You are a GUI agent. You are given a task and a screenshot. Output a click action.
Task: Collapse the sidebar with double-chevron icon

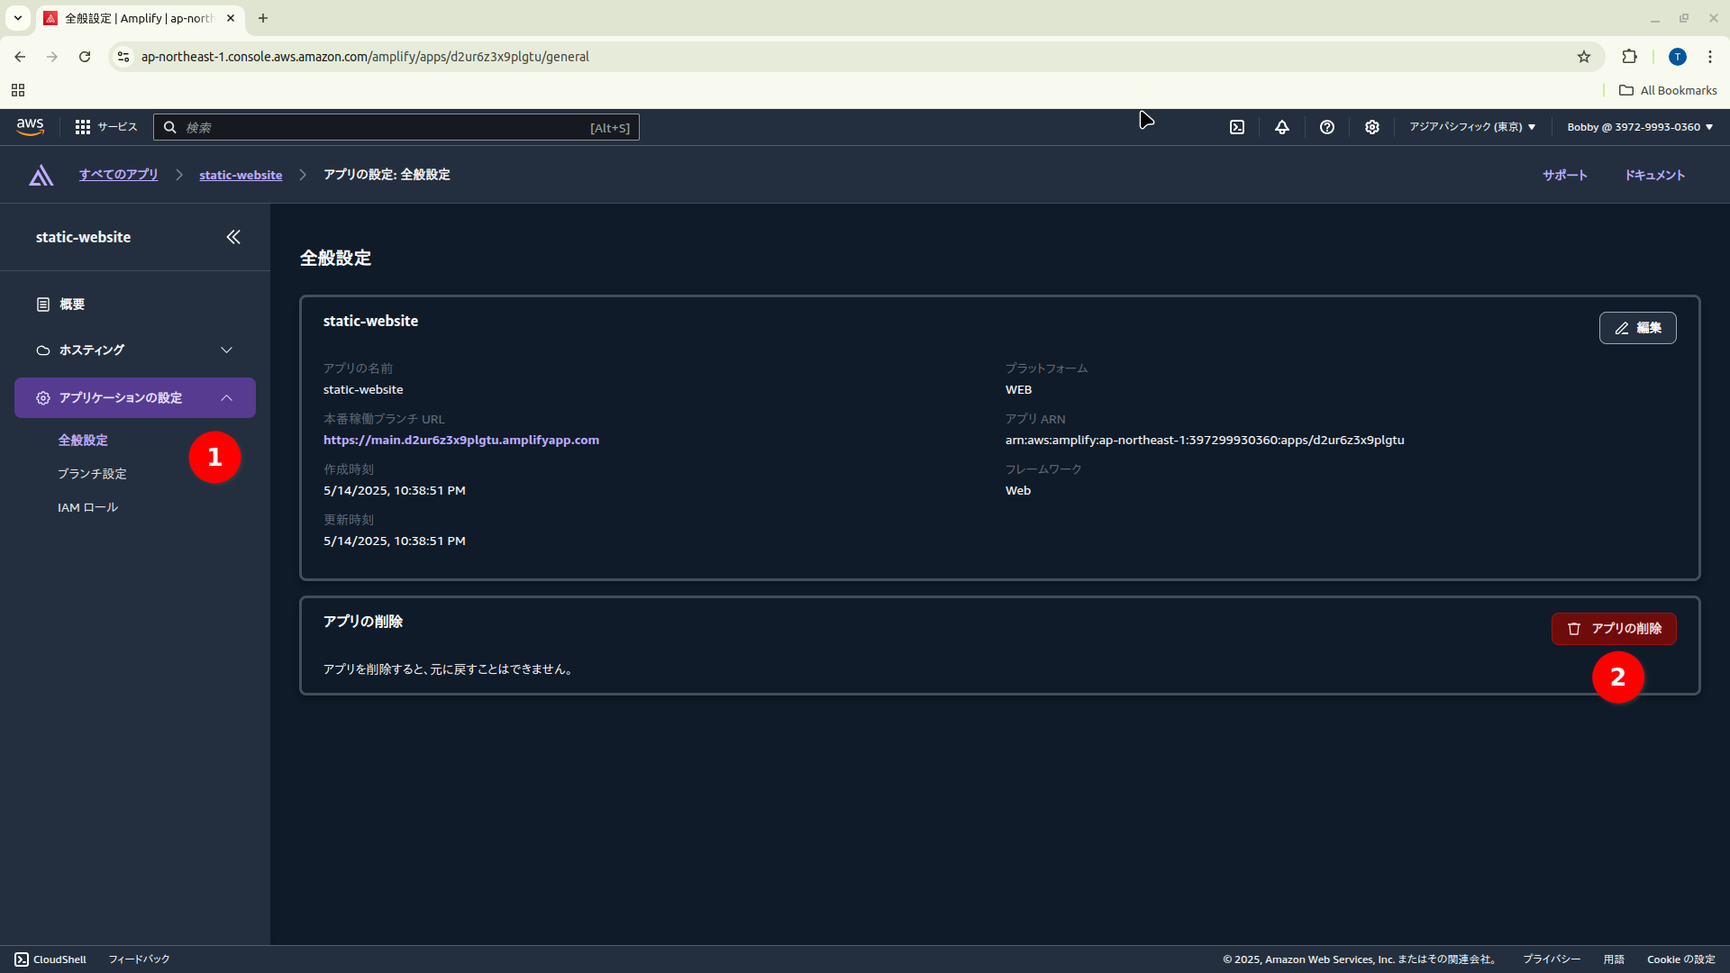pos(233,237)
